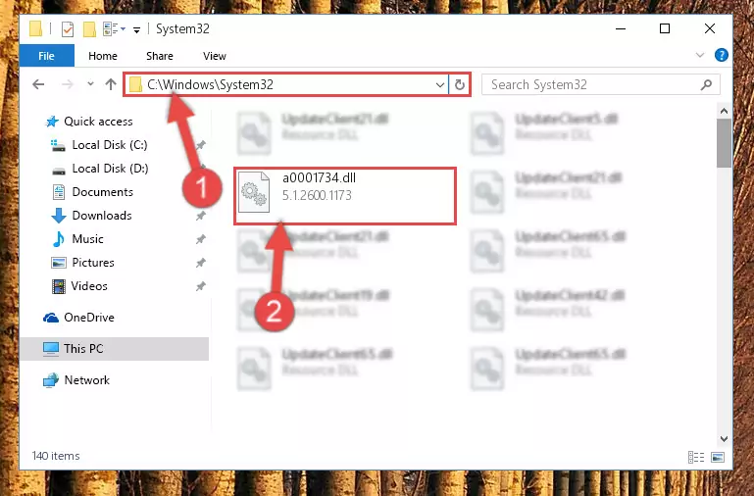Expand the ribbon with the chevron

click(x=700, y=55)
